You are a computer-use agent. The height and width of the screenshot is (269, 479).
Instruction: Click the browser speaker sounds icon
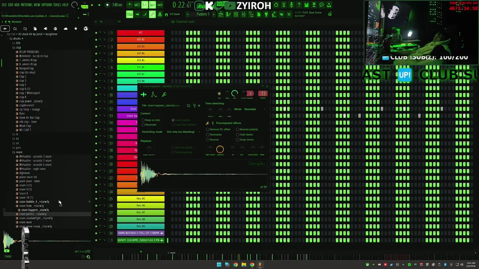tap(45, 29)
